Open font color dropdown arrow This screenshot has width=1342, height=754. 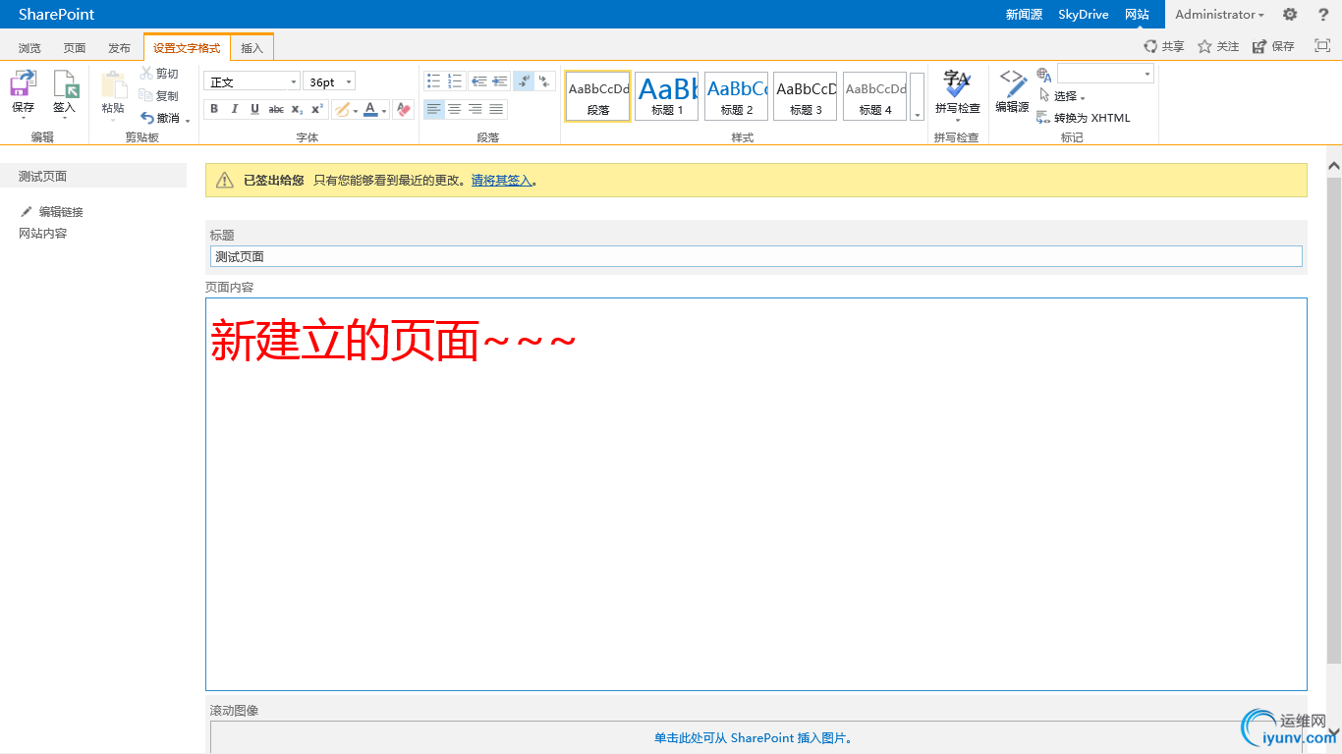(x=384, y=110)
